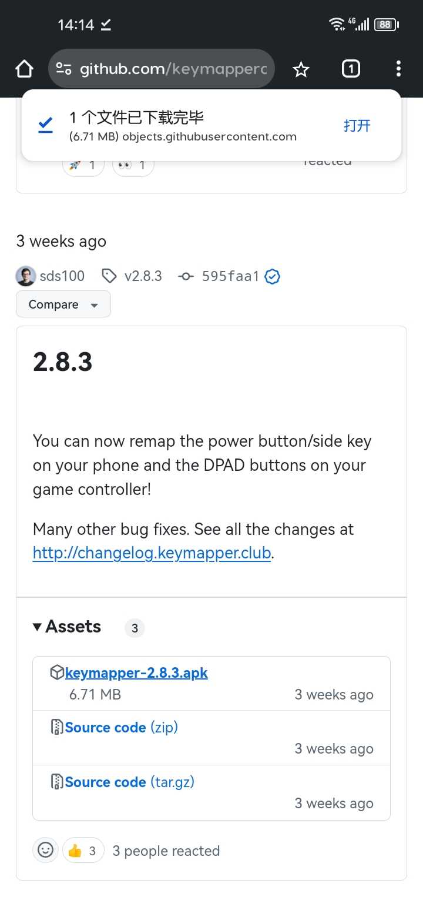This screenshot has width=423, height=917.
Task: Toggle the thumbs up reaction
Action: (83, 851)
